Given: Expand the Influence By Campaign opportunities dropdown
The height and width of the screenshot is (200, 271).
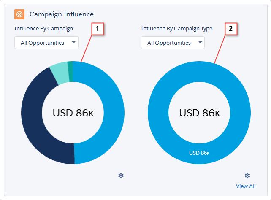Looking at the screenshot, I should pos(46,43).
